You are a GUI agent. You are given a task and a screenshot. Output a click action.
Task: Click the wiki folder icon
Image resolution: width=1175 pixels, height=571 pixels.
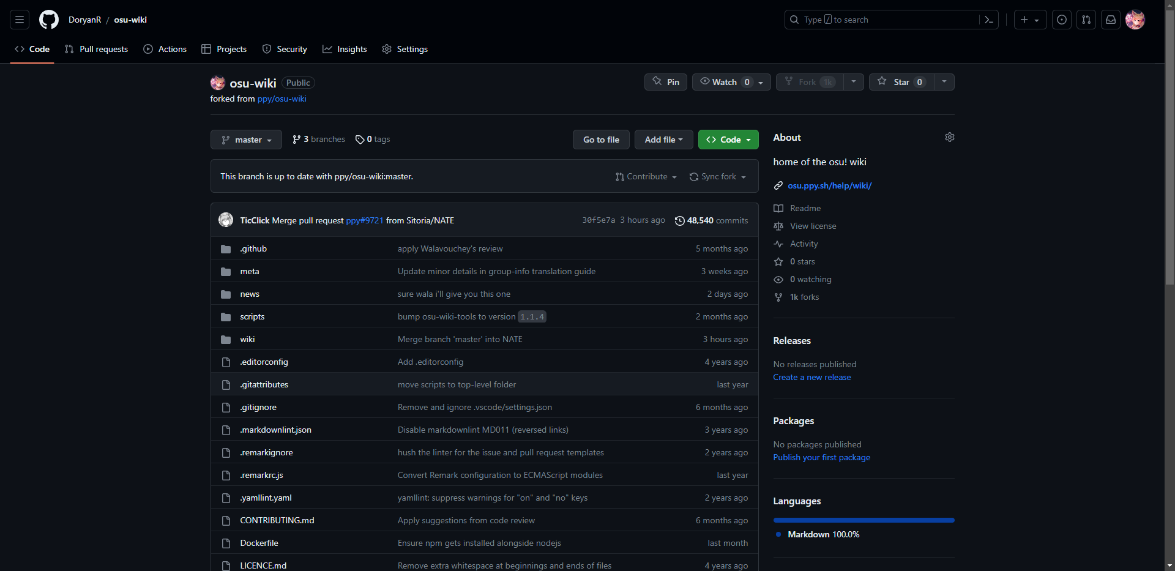pos(226,340)
